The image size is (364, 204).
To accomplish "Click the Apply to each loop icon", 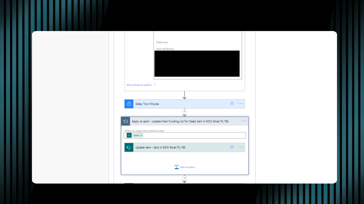I will (126, 121).
